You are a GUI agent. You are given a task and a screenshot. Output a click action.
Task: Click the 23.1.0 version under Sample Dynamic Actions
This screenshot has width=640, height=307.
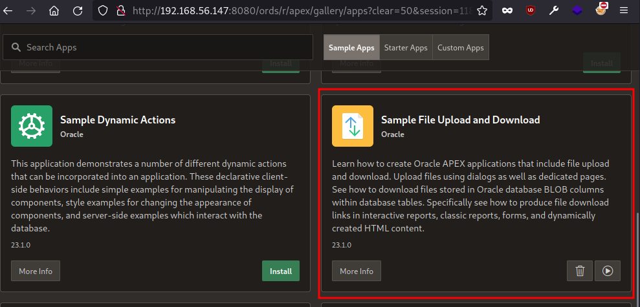tap(21, 245)
